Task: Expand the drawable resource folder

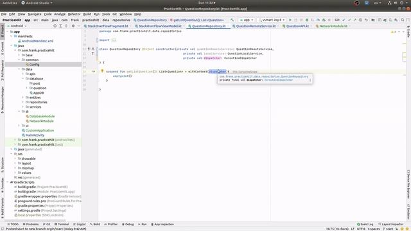Action: 15,158
